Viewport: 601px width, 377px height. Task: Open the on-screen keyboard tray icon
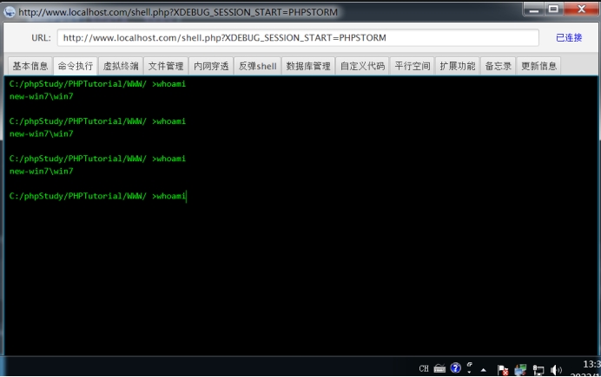click(439, 368)
